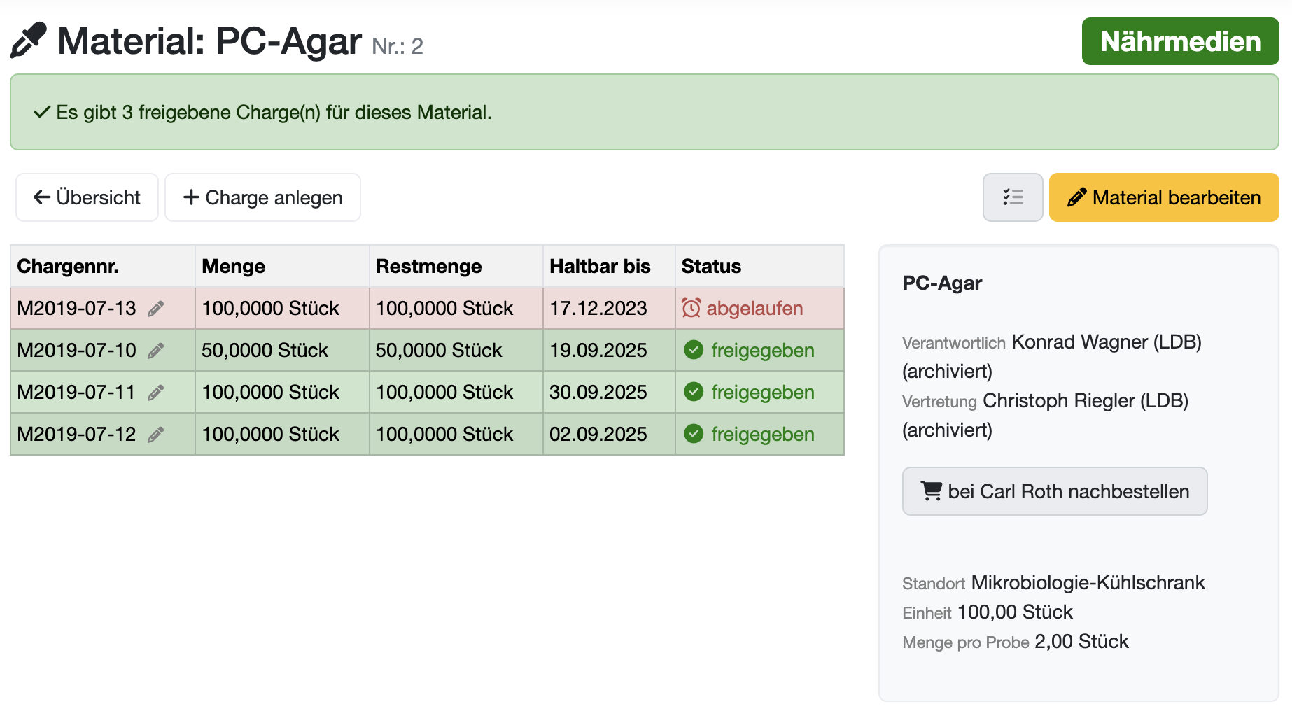Open the Nährmedien category badge
Viewport: 1292px width, 711px height.
(x=1180, y=41)
